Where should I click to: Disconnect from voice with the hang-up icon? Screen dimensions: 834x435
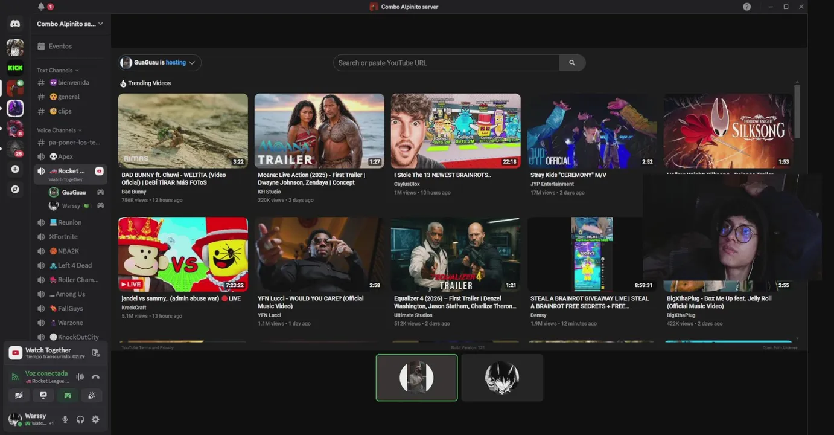[x=95, y=377]
